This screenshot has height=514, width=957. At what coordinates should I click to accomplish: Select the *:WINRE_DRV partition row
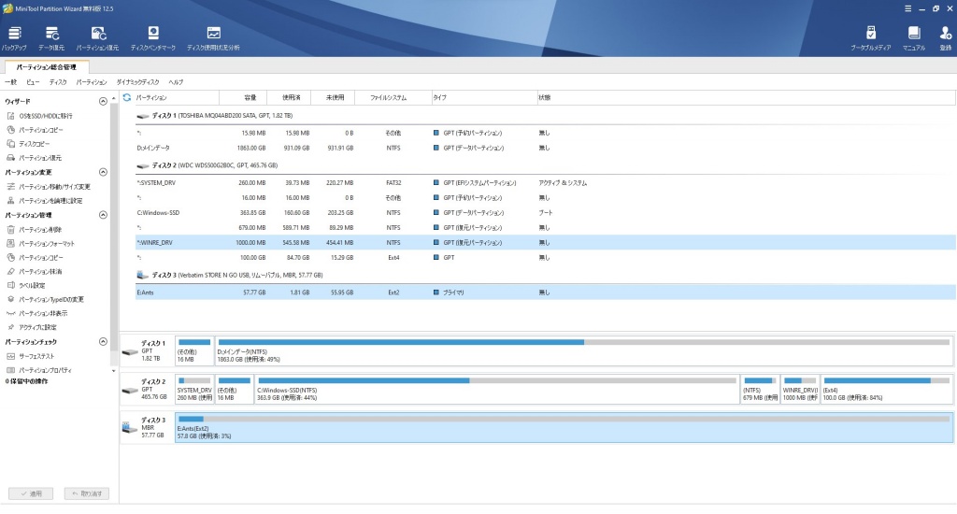tap(545, 242)
